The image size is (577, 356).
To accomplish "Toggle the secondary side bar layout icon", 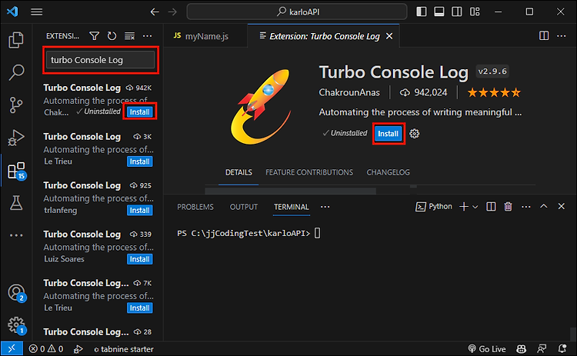I will [457, 12].
